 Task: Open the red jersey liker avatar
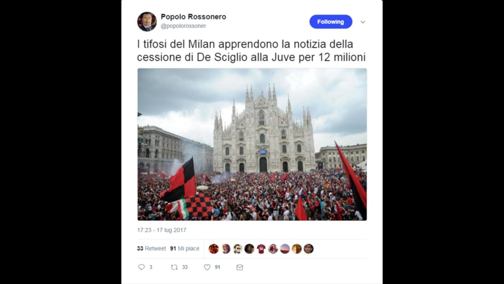(x=261, y=249)
